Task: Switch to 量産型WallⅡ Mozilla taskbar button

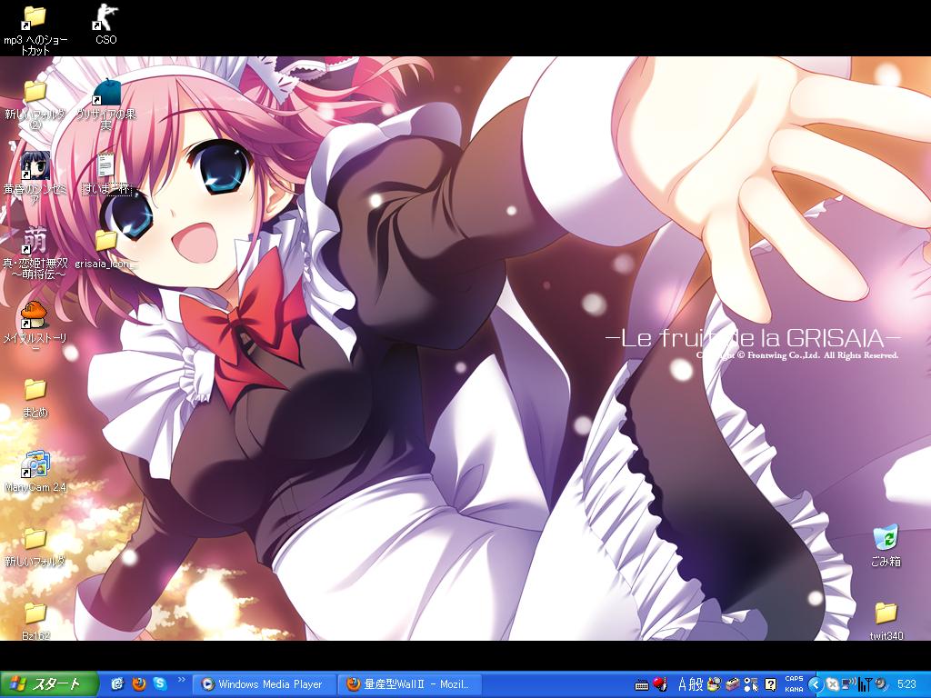Action: [x=412, y=684]
